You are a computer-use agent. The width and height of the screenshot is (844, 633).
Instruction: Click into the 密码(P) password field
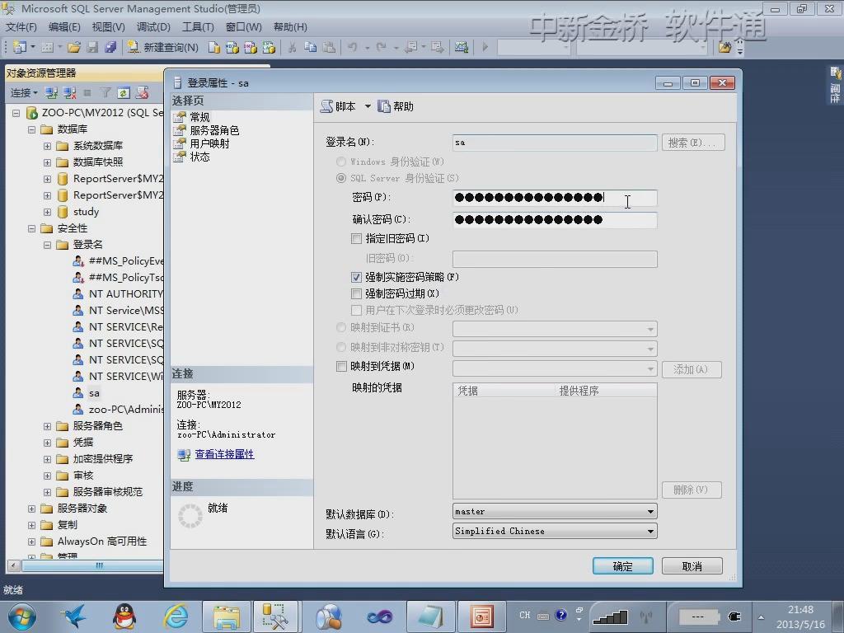coord(555,198)
